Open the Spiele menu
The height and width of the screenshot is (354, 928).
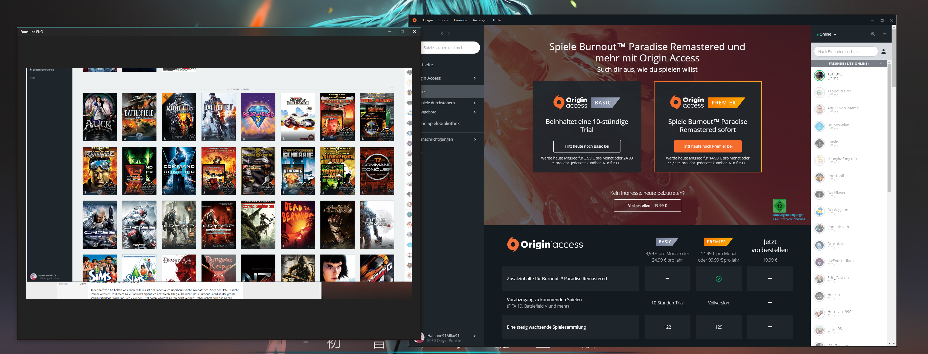coord(443,20)
